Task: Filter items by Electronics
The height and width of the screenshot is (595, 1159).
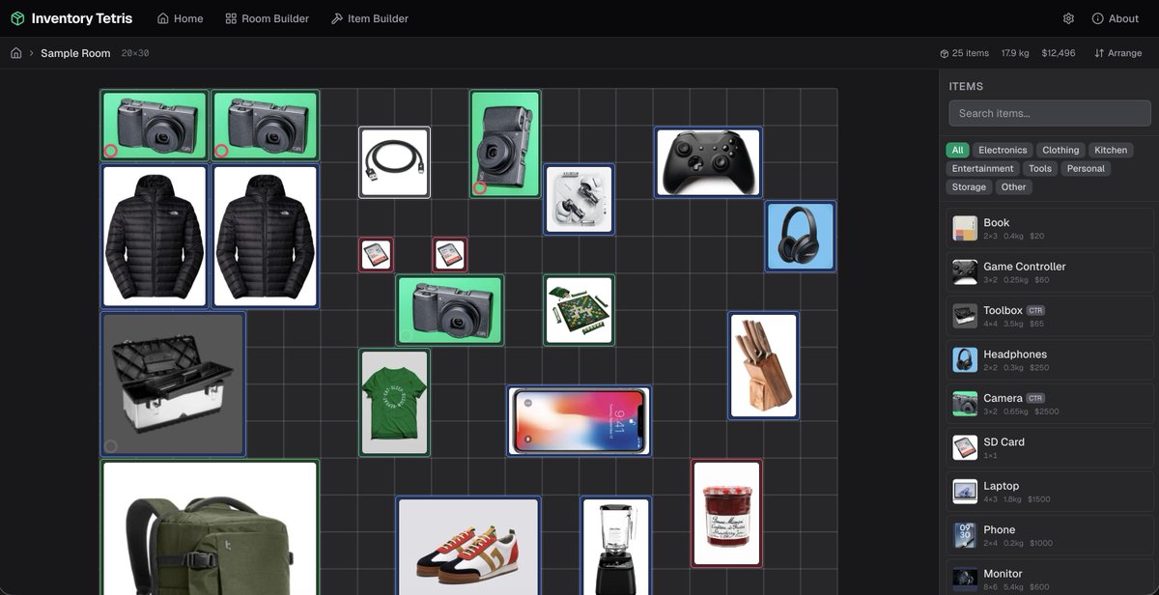Action: [1003, 150]
